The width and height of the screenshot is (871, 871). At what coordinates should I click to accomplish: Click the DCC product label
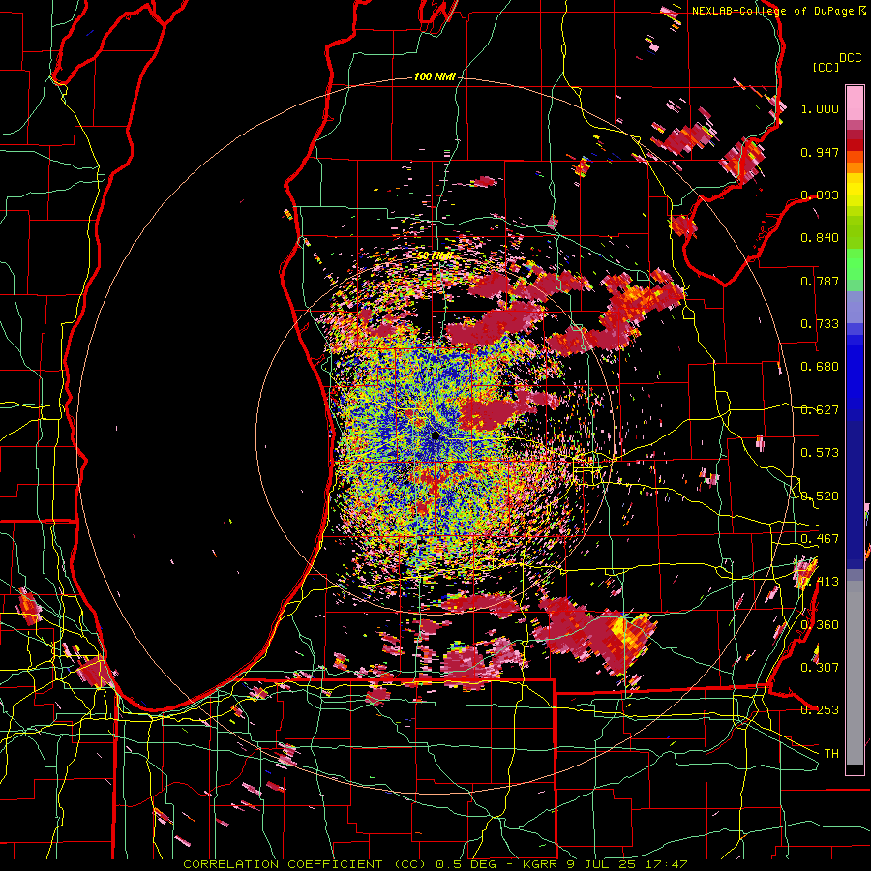(850, 57)
